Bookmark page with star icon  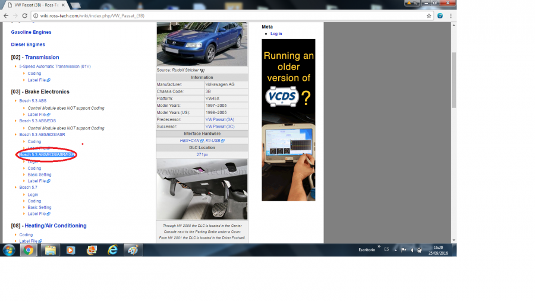pos(429,15)
